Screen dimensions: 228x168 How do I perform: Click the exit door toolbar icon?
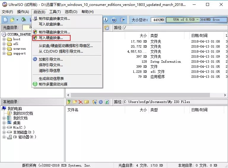click(122, 20)
